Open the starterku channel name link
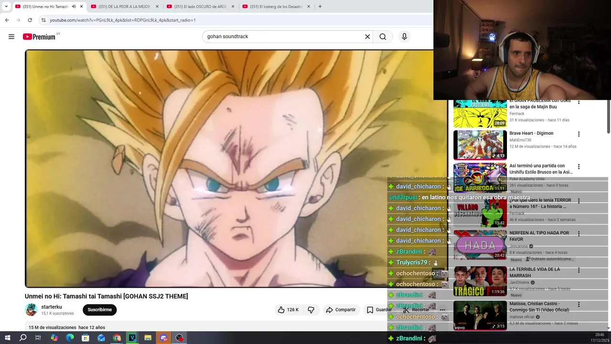Viewport: 611px width, 344px height. click(x=52, y=307)
